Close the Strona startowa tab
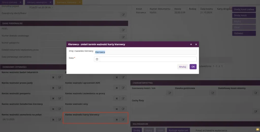The height and width of the screenshot is (132, 260). point(20,2)
